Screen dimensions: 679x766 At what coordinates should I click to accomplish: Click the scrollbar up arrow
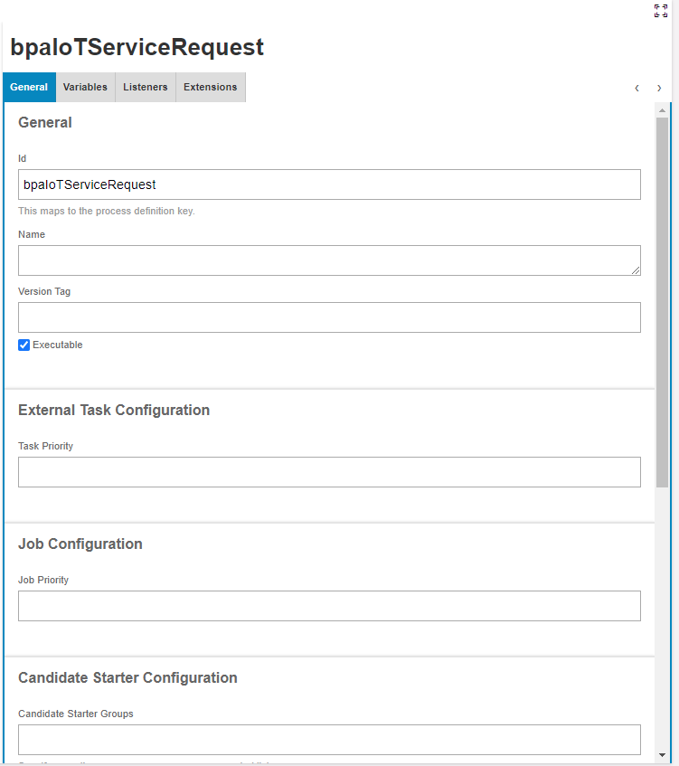click(662, 110)
